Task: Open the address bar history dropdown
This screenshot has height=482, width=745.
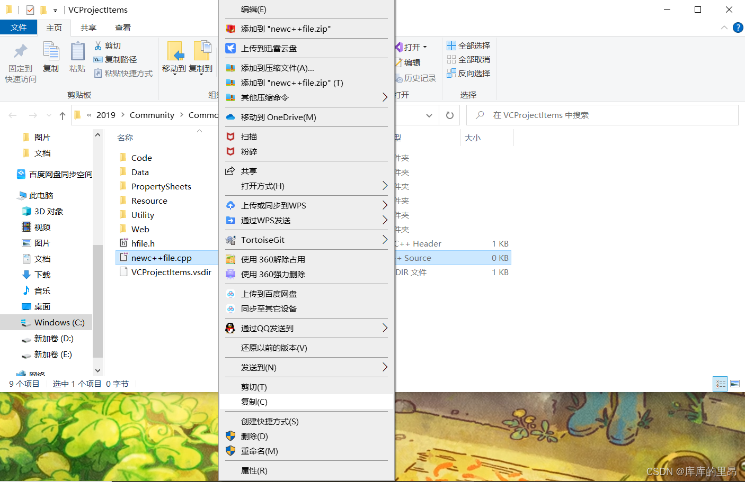Action: click(x=429, y=115)
